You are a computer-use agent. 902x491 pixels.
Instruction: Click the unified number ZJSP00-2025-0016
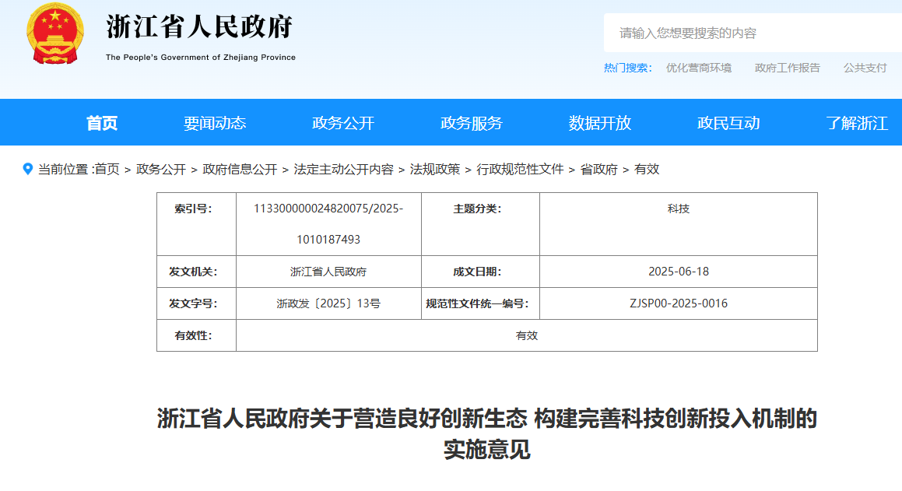pos(678,303)
